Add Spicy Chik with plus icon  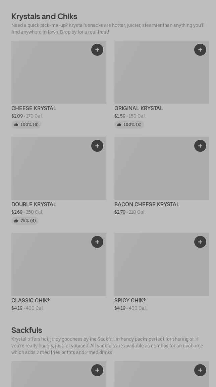(200, 242)
